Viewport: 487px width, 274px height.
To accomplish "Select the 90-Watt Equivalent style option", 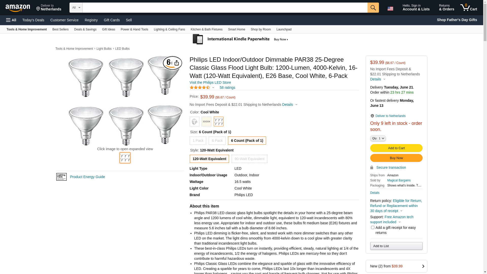I will pos(249,159).
